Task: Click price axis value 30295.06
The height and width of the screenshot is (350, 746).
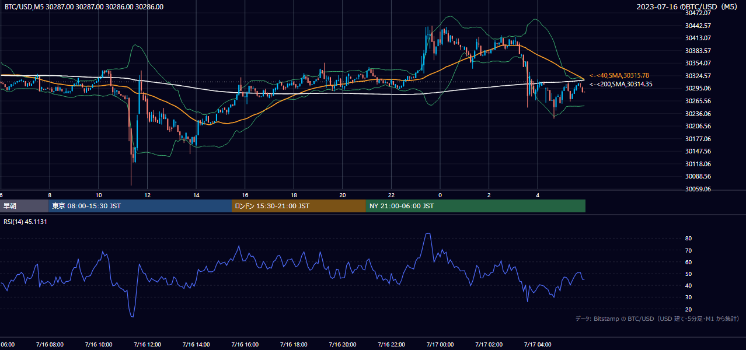Action: click(698, 88)
